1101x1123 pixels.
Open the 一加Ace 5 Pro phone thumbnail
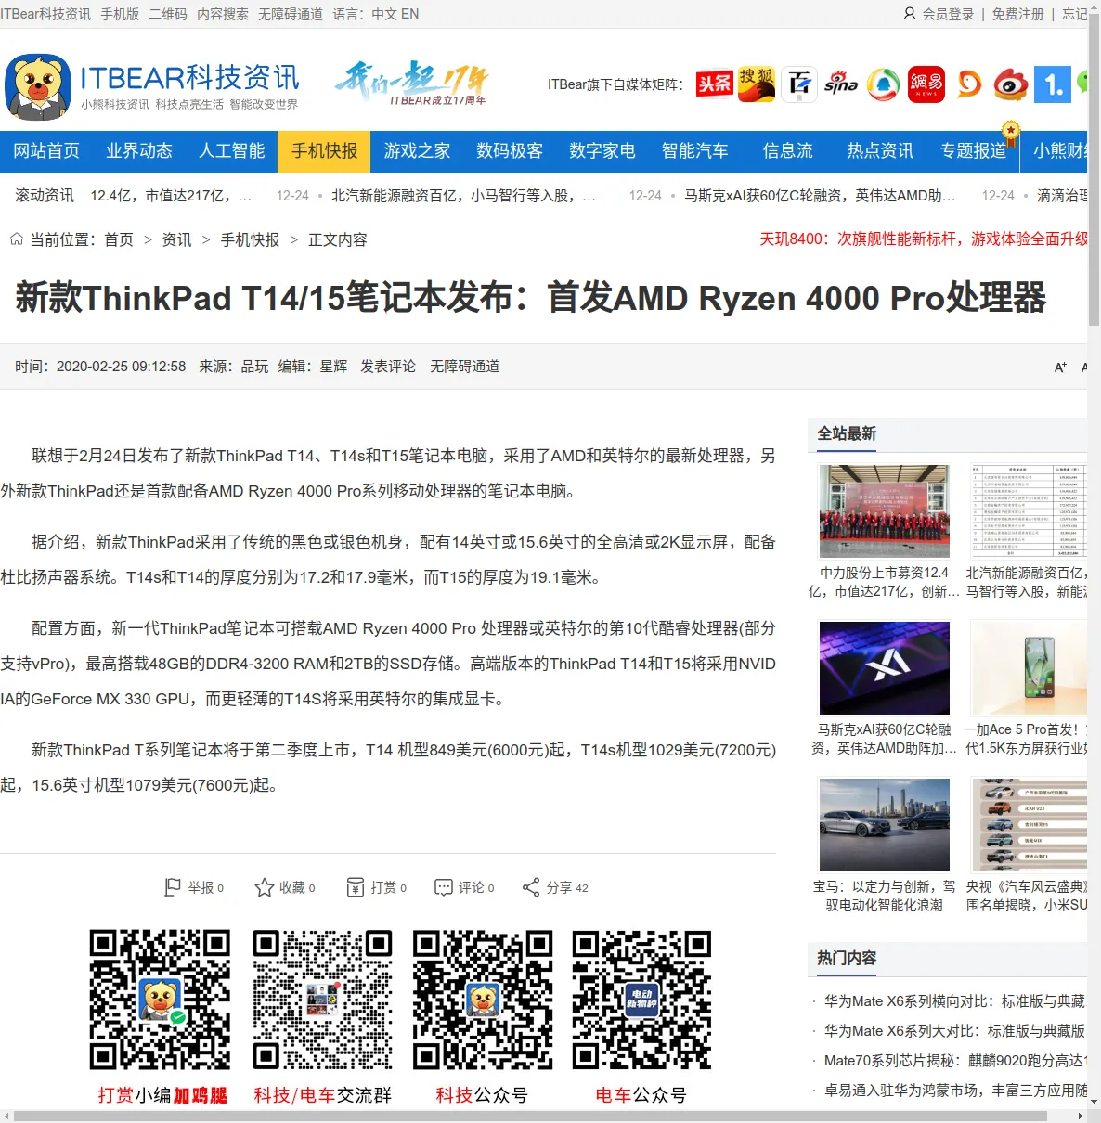click(1029, 668)
